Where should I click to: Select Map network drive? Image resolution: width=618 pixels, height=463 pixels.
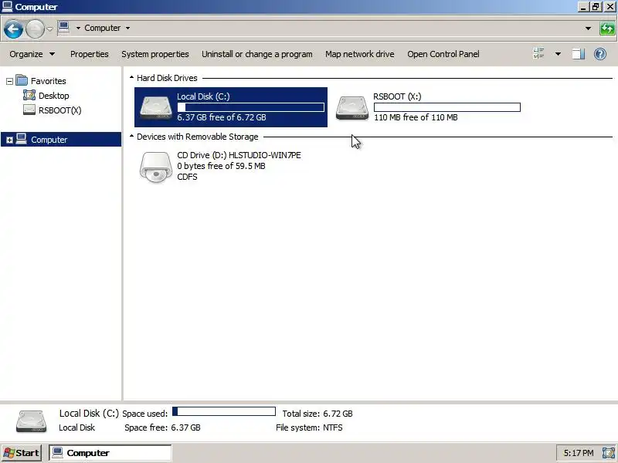click(359, 54)
